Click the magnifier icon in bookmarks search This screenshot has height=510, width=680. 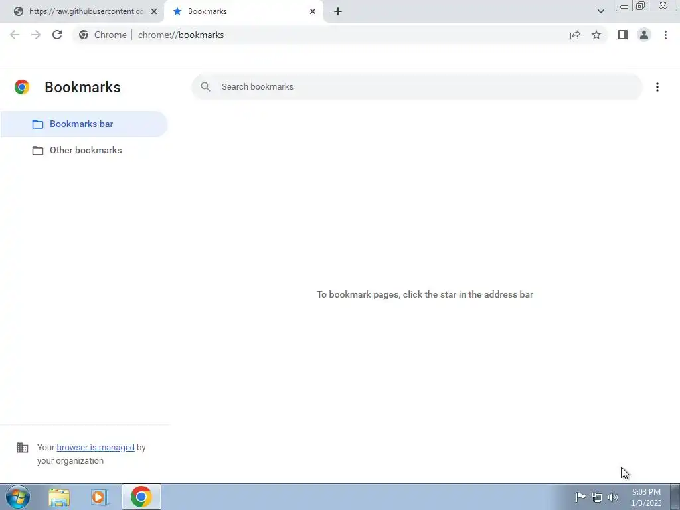[206, 87]
